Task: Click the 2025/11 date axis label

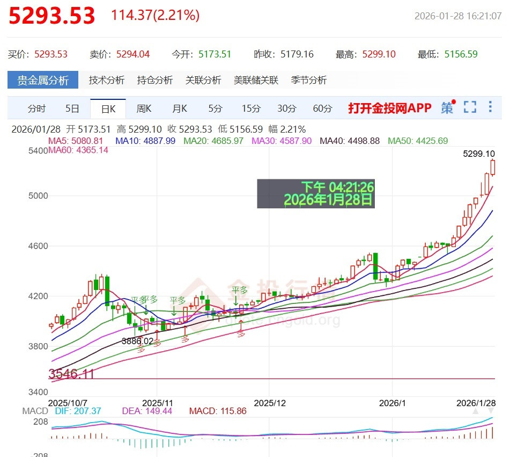Action: [158, 403]
